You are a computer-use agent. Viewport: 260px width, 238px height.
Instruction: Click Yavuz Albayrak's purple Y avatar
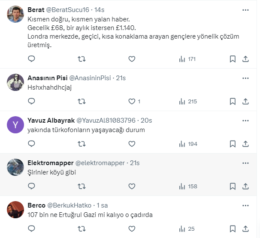tap(16, 125)
